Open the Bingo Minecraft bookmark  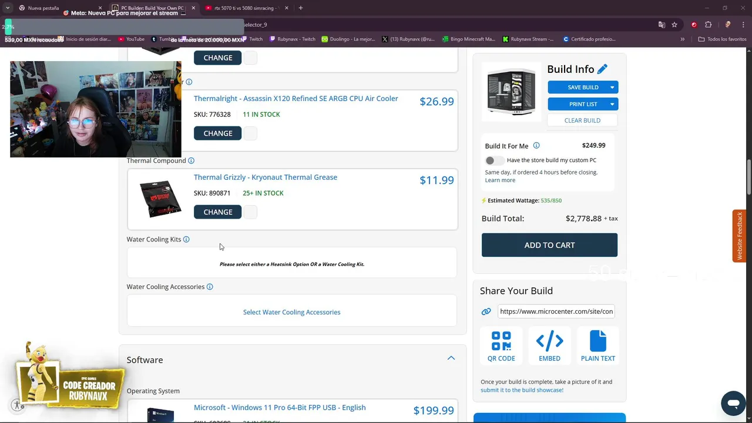coord(468,39)
